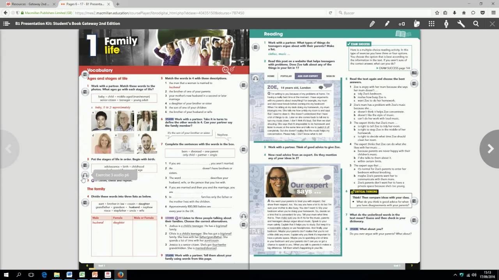Open PowerPoint from the taskbar

[x=95, y=275]
